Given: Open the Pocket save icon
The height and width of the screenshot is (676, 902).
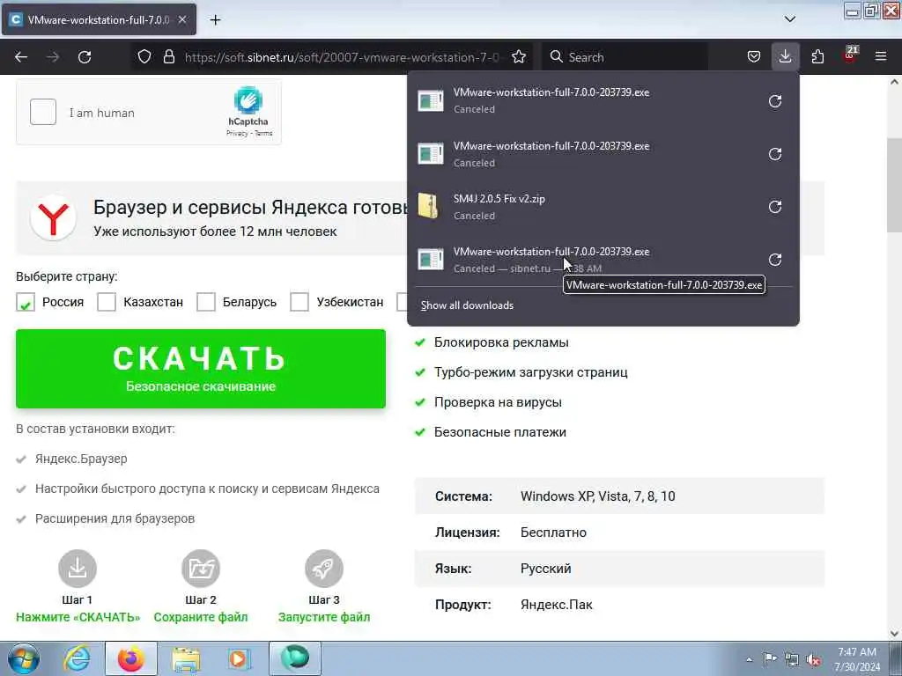Looking at the screenshot, I should click(x=754, y=57).
